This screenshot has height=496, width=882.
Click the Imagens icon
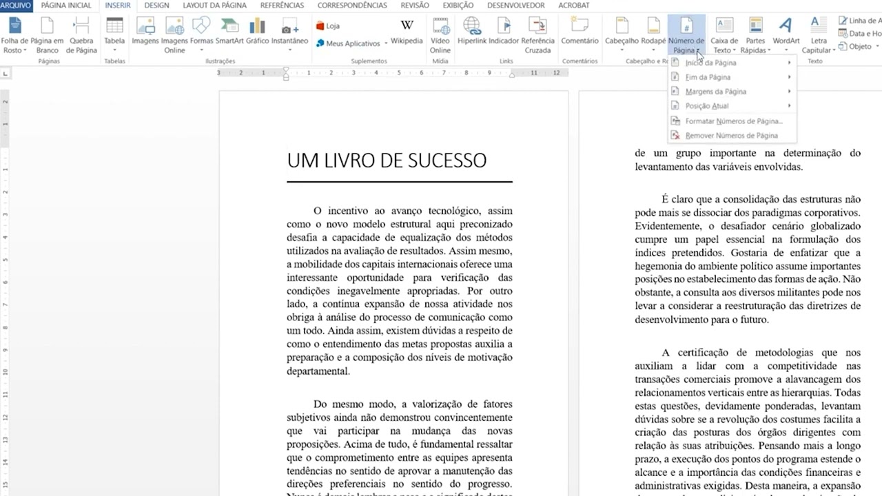click(x=145, y=31)
